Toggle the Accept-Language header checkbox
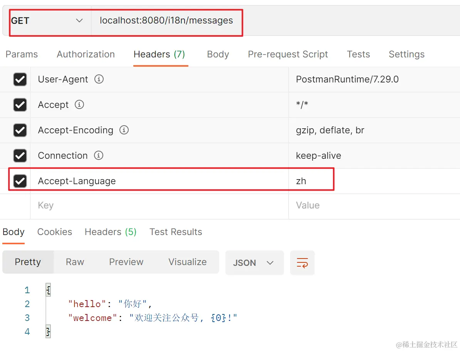The height and width of the screenshot is (351, 460). [x=20, y=181]
